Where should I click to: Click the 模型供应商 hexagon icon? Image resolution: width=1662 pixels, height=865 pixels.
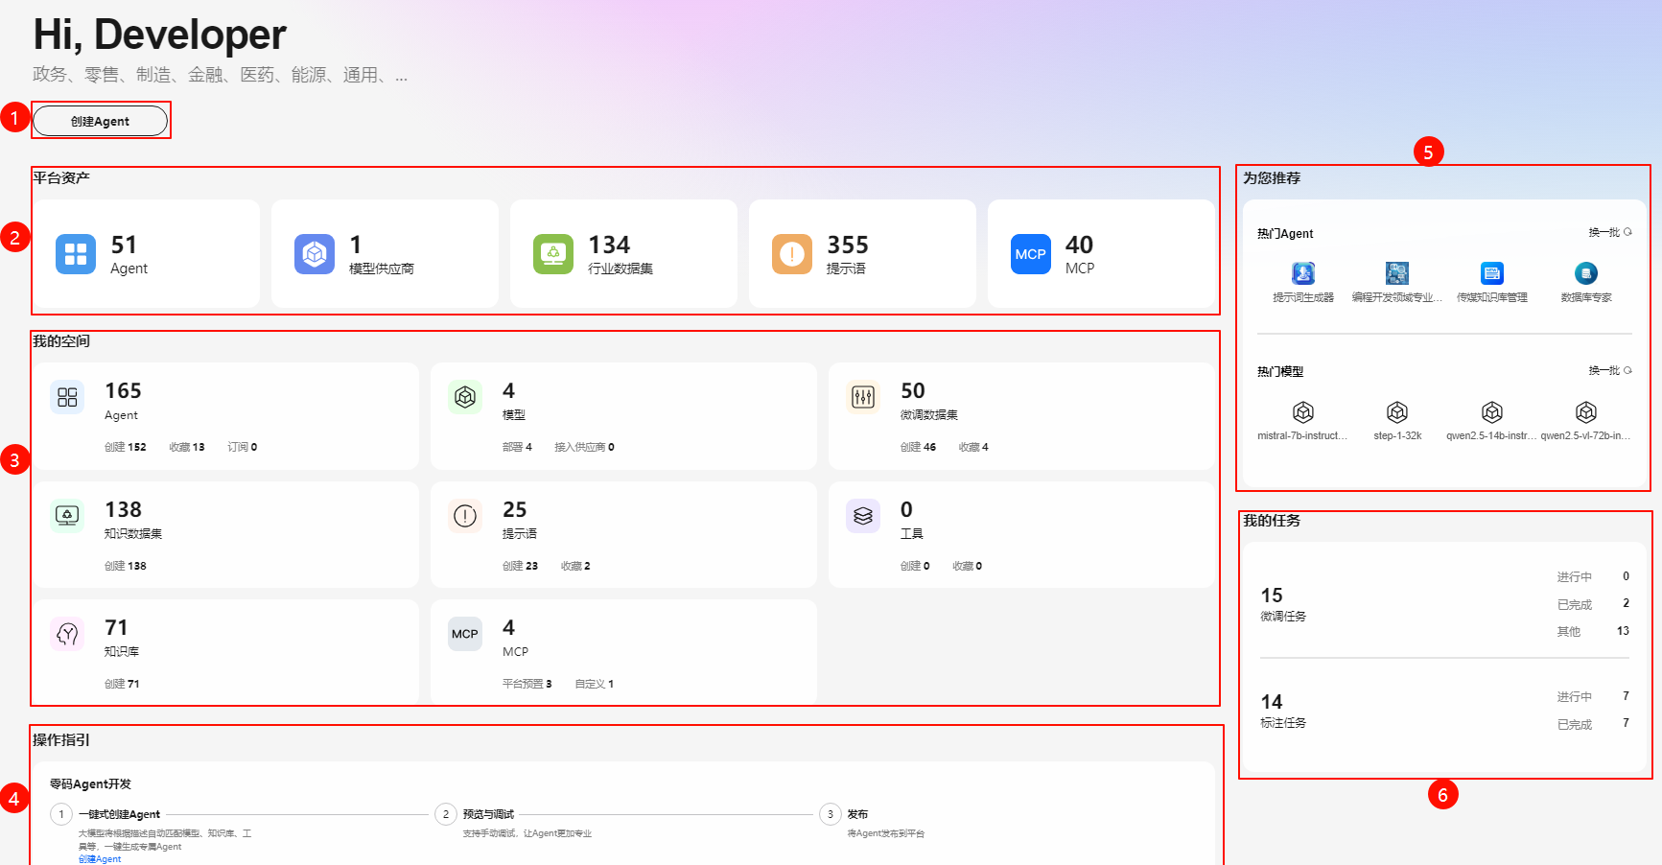[x=315, y=254]
